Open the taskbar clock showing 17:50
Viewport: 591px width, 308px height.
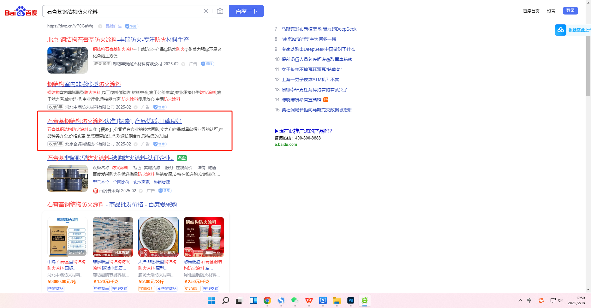coord(576,300)
